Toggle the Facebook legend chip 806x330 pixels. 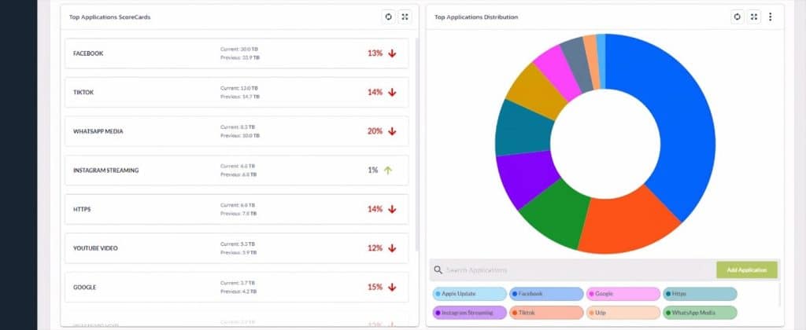tap(546, 294)
